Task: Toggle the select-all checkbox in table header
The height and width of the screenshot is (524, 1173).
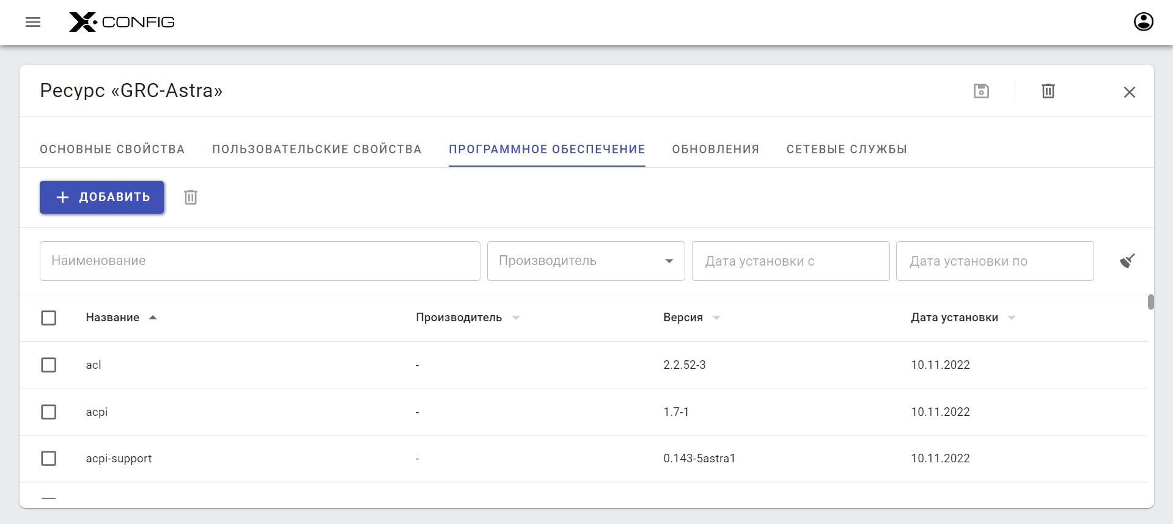Action: coord(49,318)
